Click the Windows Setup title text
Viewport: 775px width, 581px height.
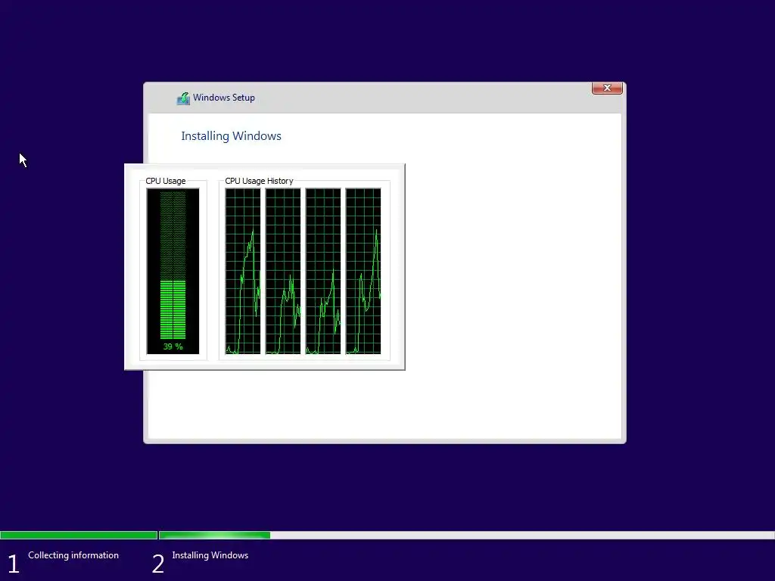click(224, 98)
